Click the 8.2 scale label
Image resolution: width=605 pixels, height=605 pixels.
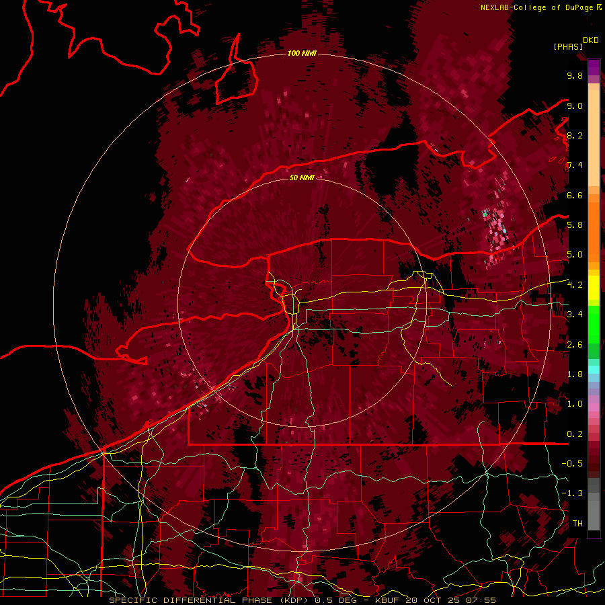click(575, 135)
